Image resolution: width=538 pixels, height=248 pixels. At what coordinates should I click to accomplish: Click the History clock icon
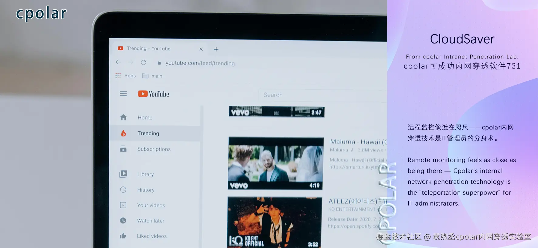[x=123, y=189]
